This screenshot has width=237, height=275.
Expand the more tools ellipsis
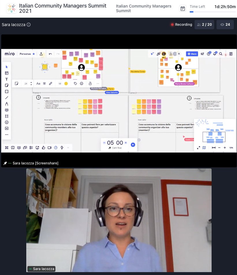click(6, 134)
